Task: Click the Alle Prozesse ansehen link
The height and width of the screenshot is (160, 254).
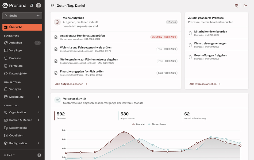Action: click(x=205, y=84)
